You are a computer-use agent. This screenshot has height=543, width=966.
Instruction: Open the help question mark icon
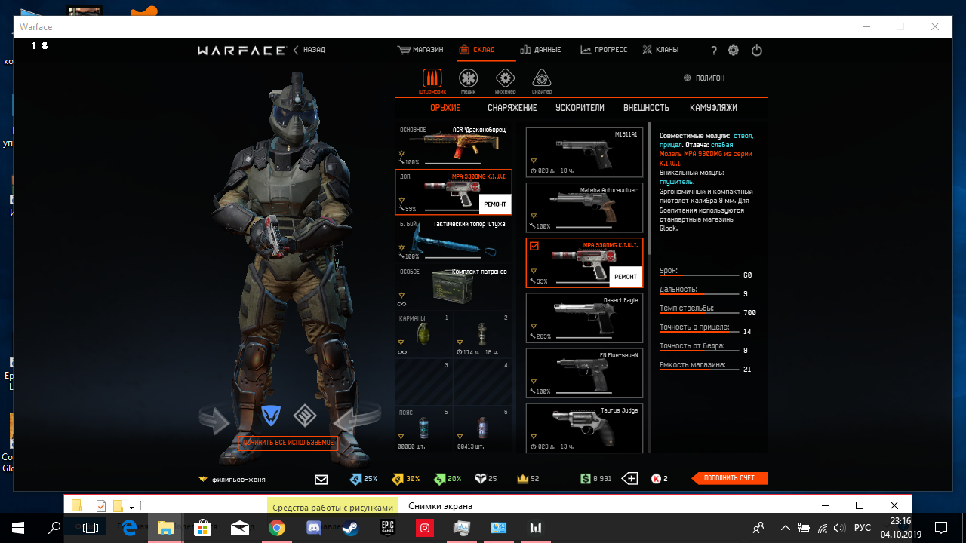714,51
